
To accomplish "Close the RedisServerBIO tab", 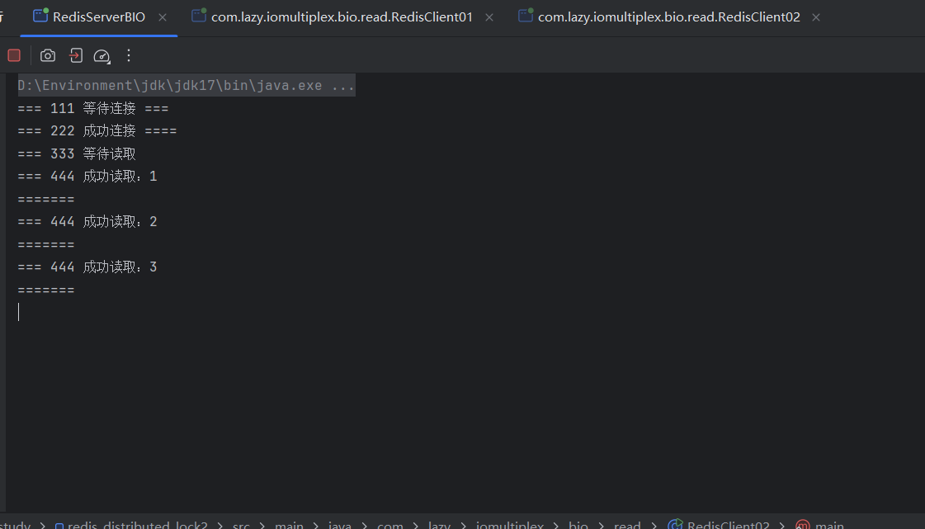I will click(x=162, y=17).
